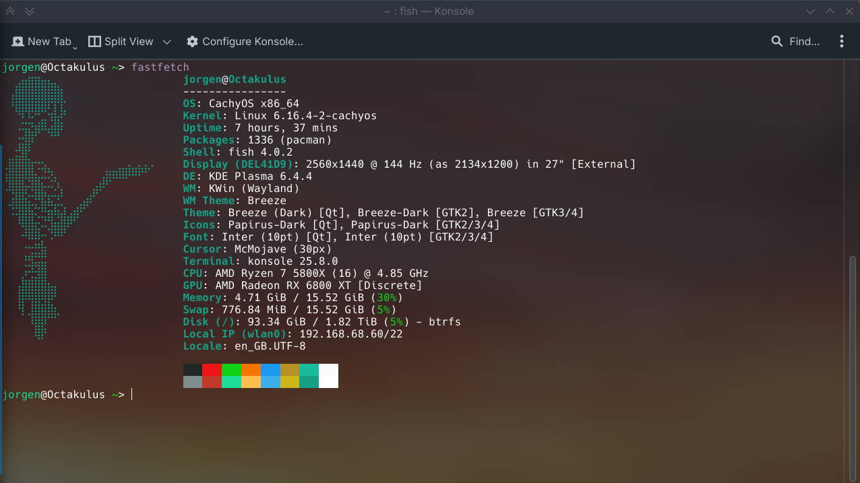Click the 'Theme: Breeze (Dark) [Qt]' line
This screenshot has width=860, height=483.
383,213
